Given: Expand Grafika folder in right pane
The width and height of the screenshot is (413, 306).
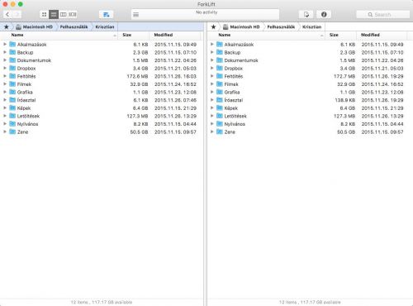Looking at the screenshot, I should pos(211,92).
